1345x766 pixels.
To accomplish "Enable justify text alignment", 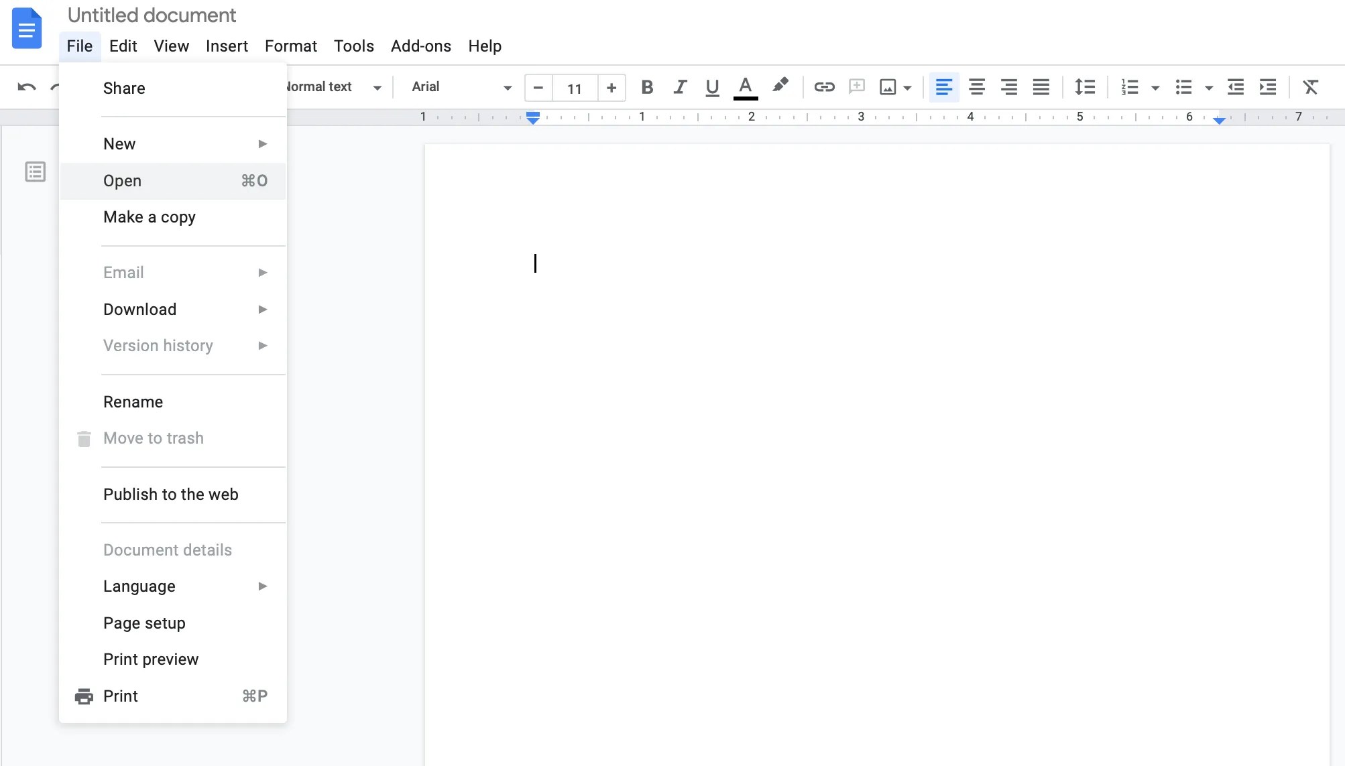I will (1041, 87).
